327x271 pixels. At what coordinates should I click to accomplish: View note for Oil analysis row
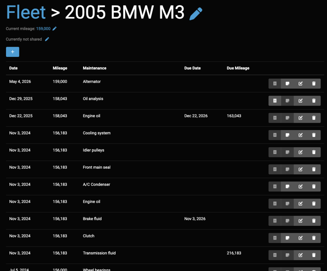(287, 101)
